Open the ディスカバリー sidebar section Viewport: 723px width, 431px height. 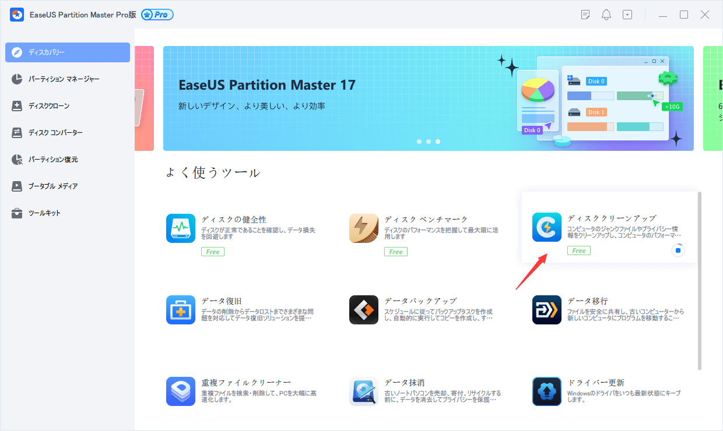click(68, 52)
